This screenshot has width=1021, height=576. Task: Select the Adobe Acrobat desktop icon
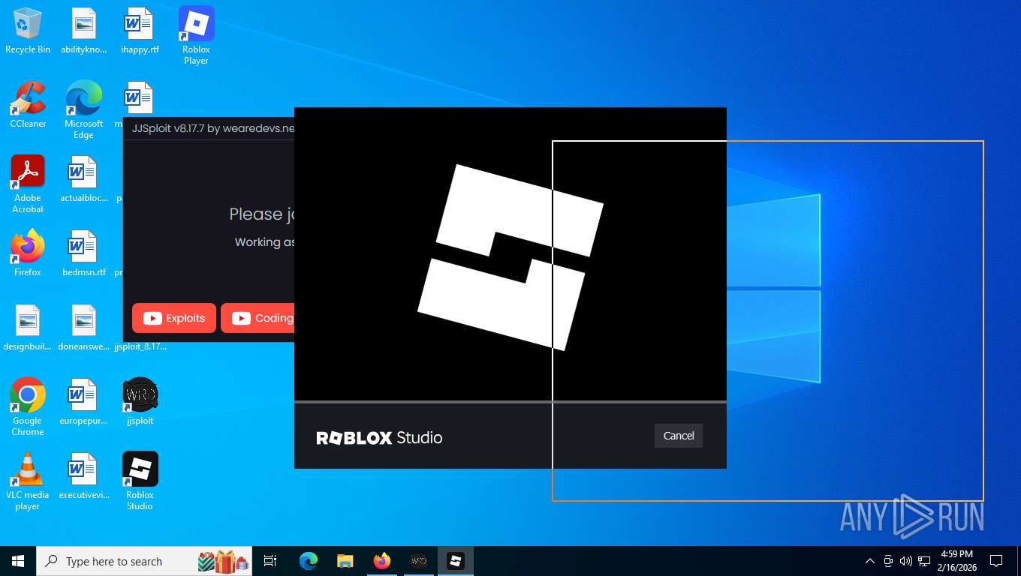pyautogui.click(x=28, y=184)
